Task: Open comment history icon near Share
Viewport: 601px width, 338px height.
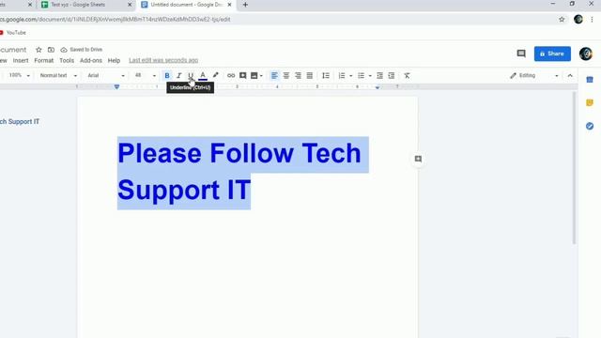Action: point(521,54)
